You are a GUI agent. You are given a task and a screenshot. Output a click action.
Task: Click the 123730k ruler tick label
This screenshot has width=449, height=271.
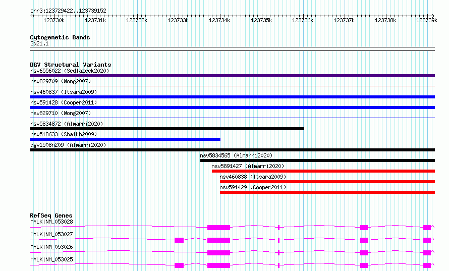point(54,20)
